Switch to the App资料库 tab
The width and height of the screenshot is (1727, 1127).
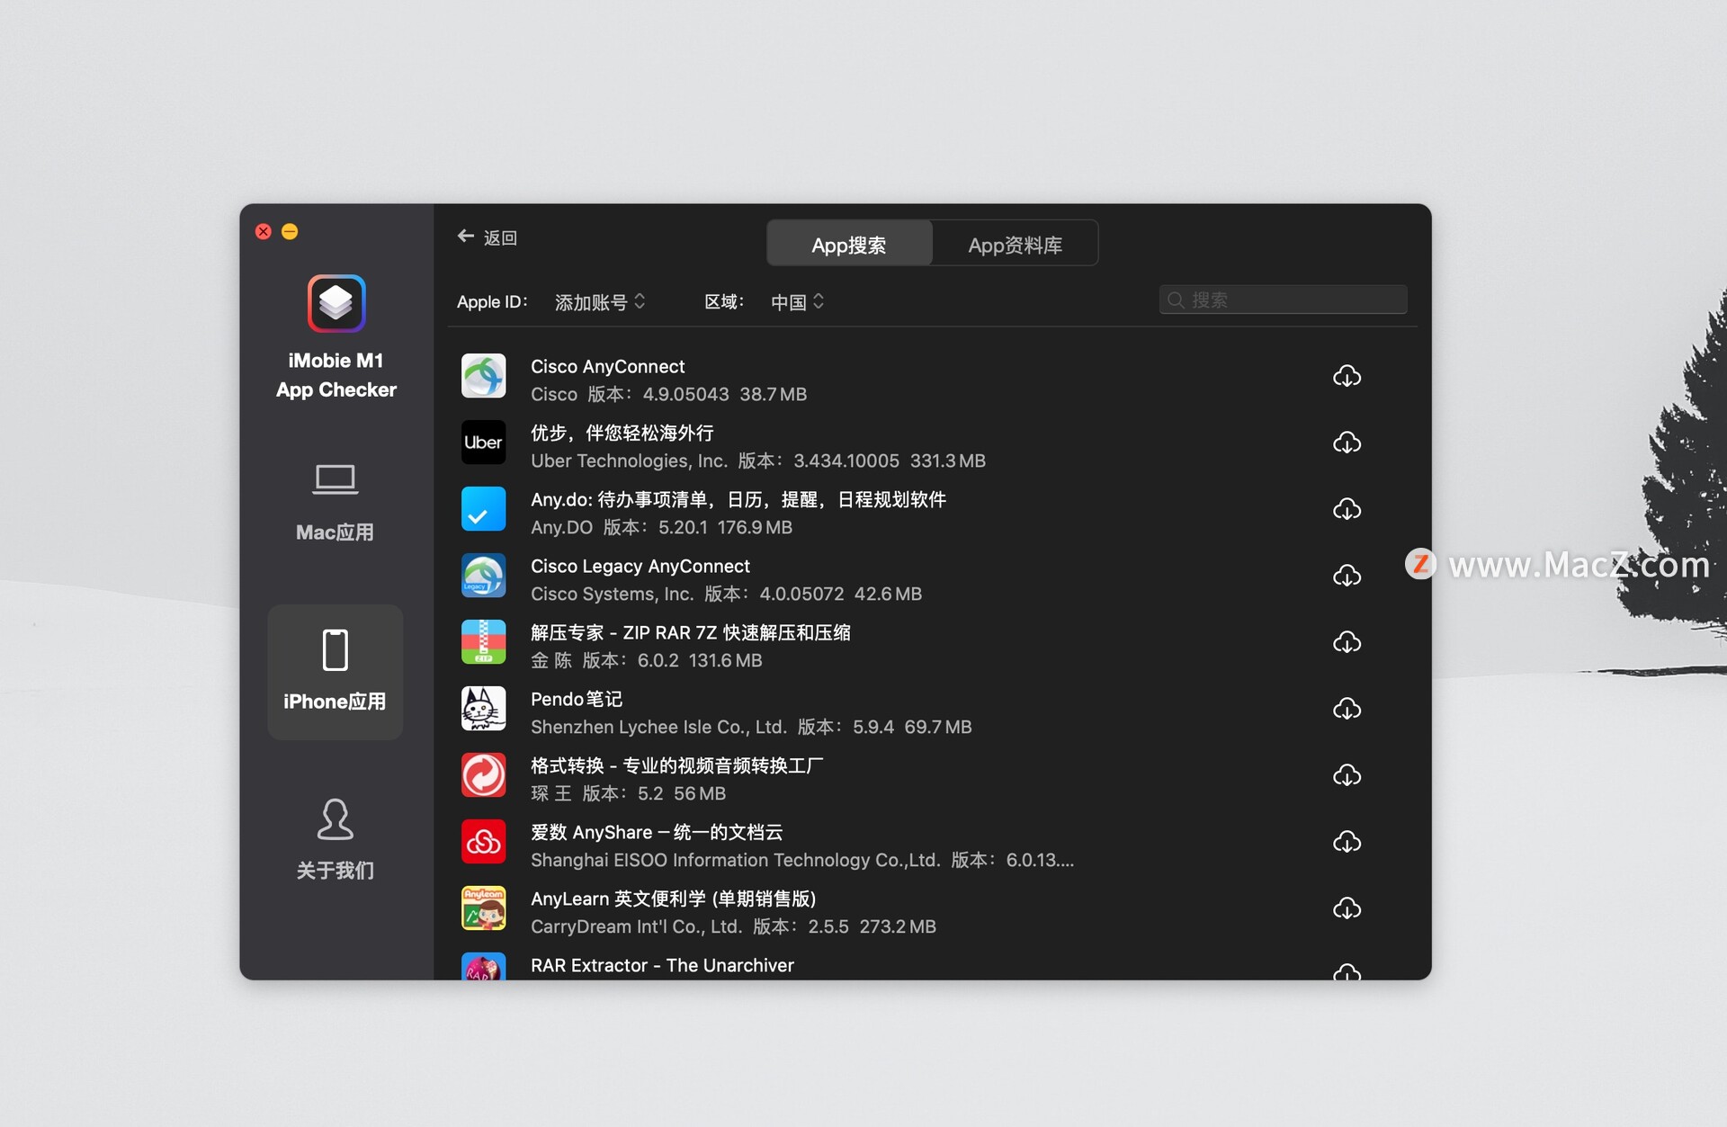point(1015,244)
